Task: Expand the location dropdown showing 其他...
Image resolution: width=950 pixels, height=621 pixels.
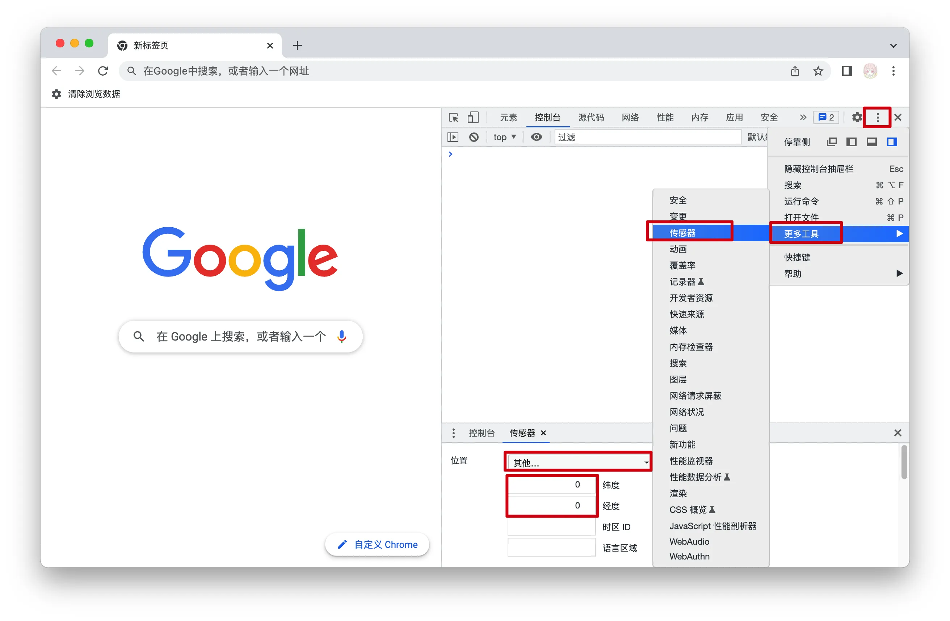Action: (x=578, y=462)
